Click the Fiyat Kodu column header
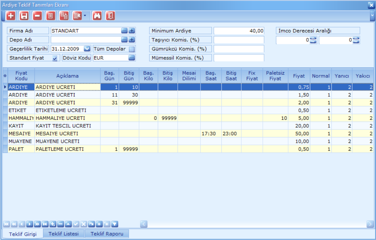This screenshot has height=240, width=376. pos(21,76)
